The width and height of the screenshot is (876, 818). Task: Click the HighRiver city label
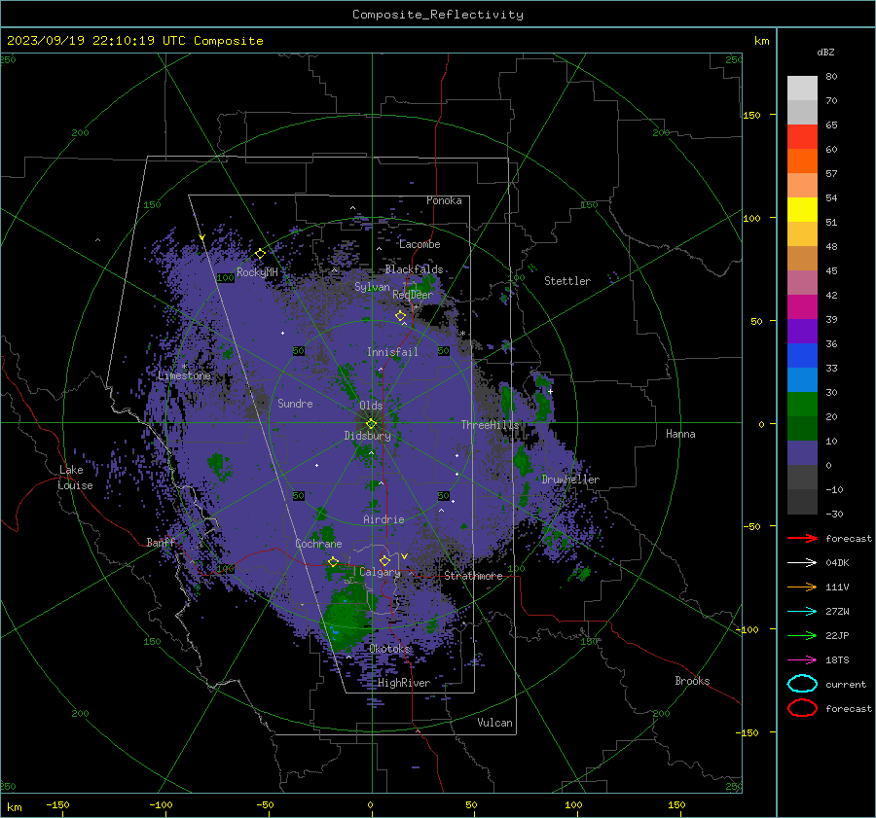tap(404, 683)
